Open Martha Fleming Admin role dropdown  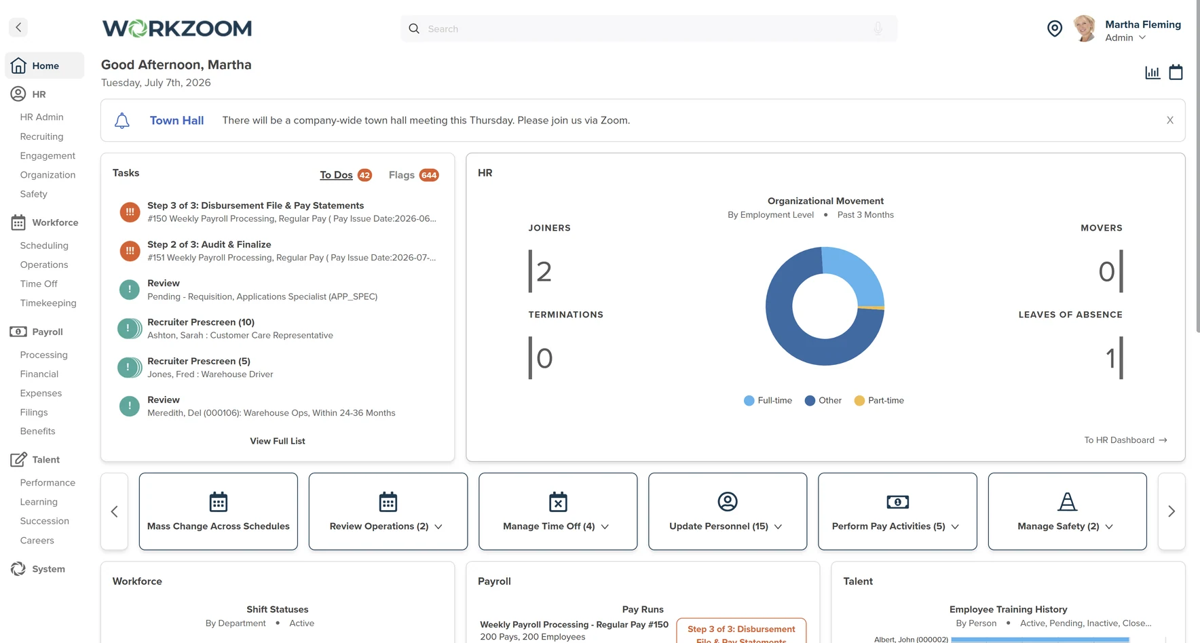(1126, 38)
